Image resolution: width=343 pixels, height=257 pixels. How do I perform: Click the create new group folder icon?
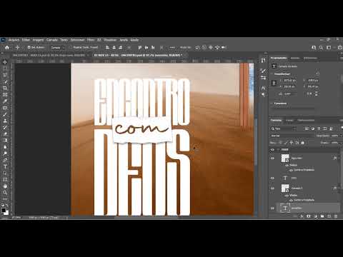(322, 216)
